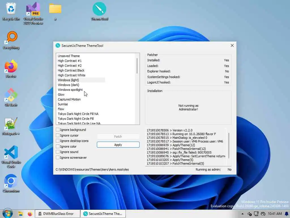Click the LogonUI hooked status row
290x218 pixels.
click(x=188, y=82)
